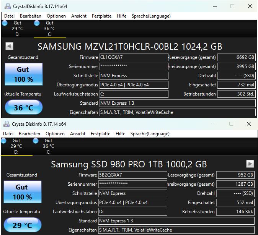Open Hilfe menu in bottom window
The height and width of the screenshot is (235, 258).
click(121, 134)
